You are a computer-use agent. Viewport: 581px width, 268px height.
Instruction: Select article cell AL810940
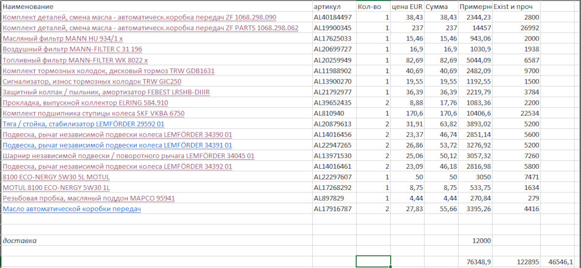[x=335, y=113]
